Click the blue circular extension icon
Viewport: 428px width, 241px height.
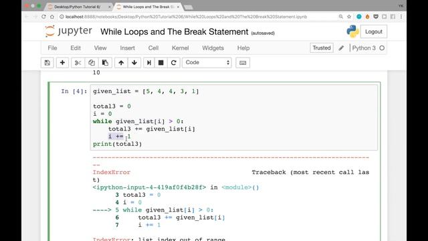coord(359,17)
